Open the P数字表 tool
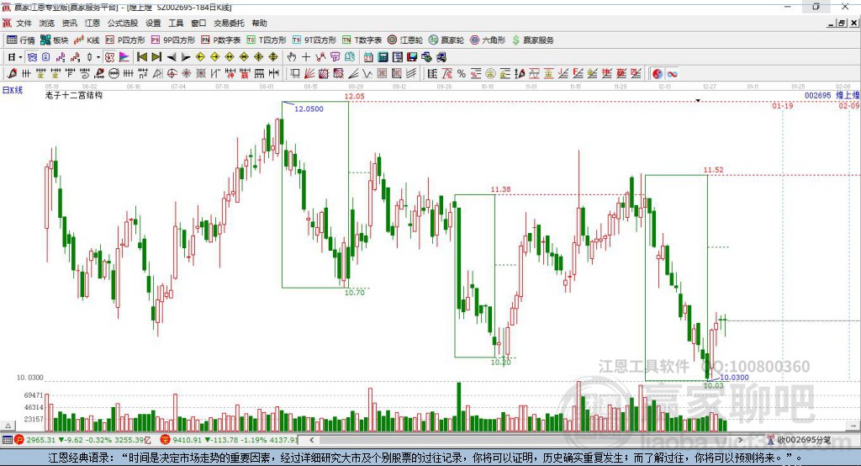Viewport: 861px width, 466px height. coord(221,40)
